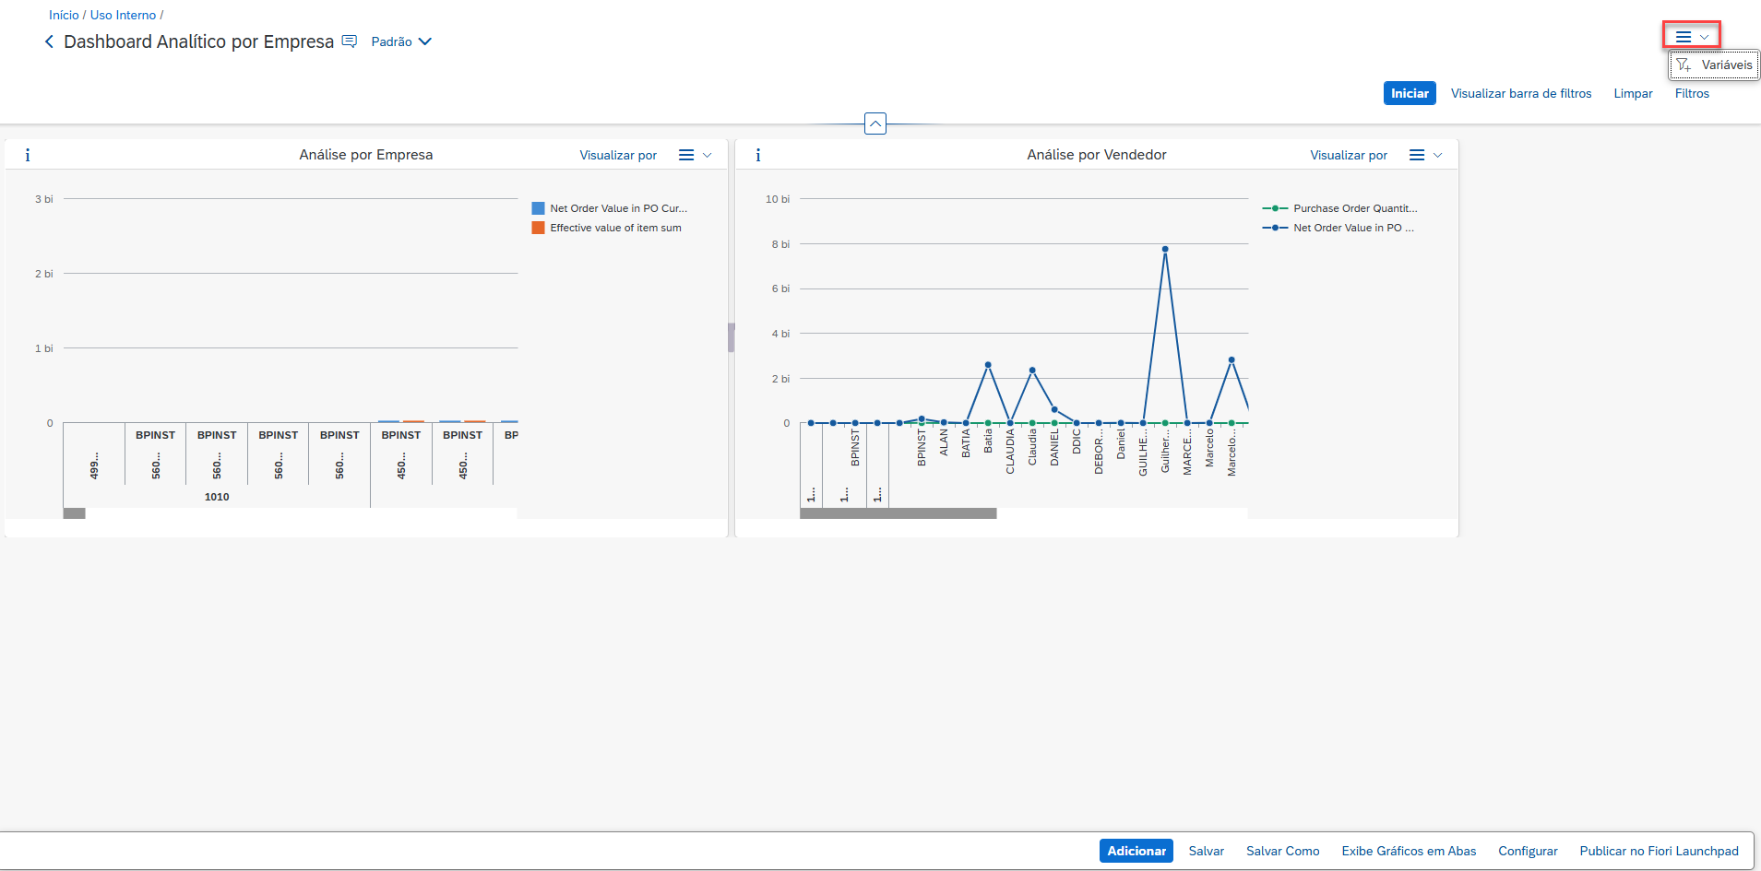
Task: Click Visualizar barra de filtros
Action: pos(1520,93)
